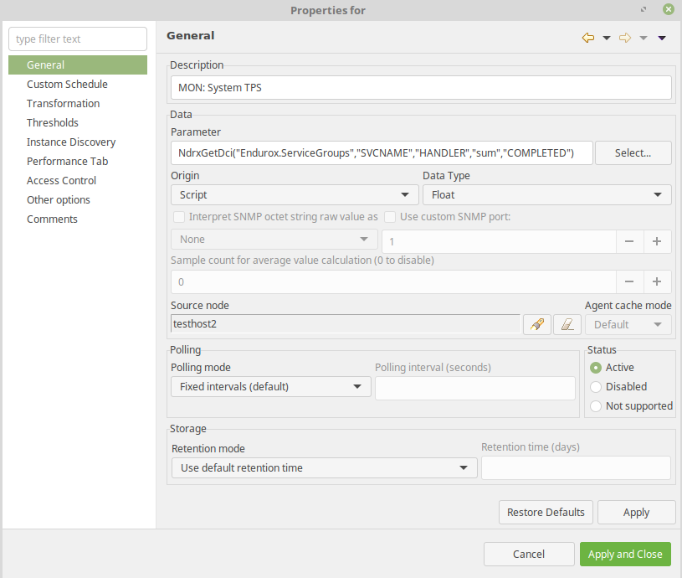Click the window restore icon in title bar
The height and width of the screenshot is (578, 682).
[x=644, y=9]
